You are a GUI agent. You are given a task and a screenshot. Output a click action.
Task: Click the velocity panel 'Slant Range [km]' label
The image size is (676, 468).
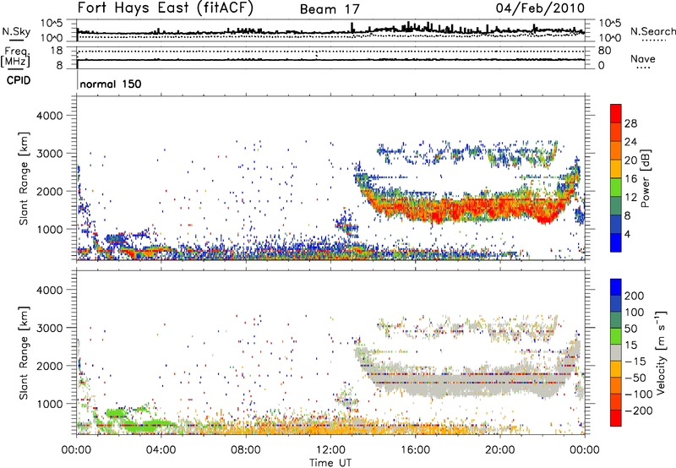click(x=24, y=353)
